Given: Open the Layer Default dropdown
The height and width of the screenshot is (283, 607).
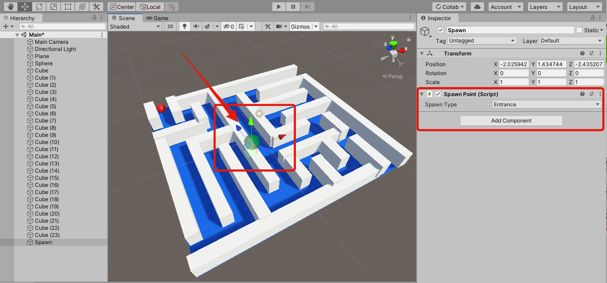Looking at the screenshot, I should tap(572, 41).
